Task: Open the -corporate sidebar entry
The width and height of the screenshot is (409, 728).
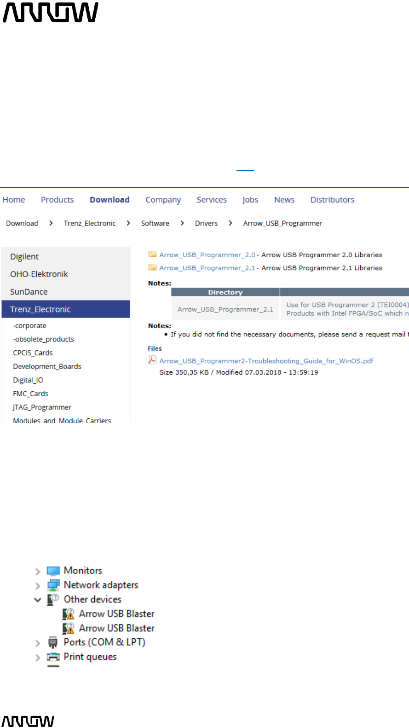Action: tap(30, 325)
